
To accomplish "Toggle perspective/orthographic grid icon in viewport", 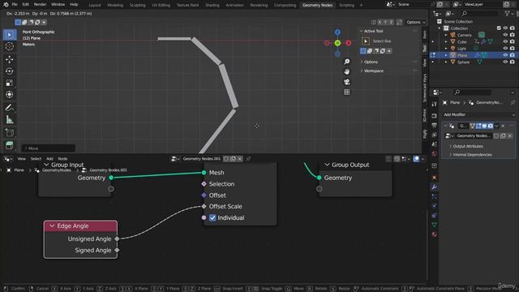I will (x=346, y=92).
